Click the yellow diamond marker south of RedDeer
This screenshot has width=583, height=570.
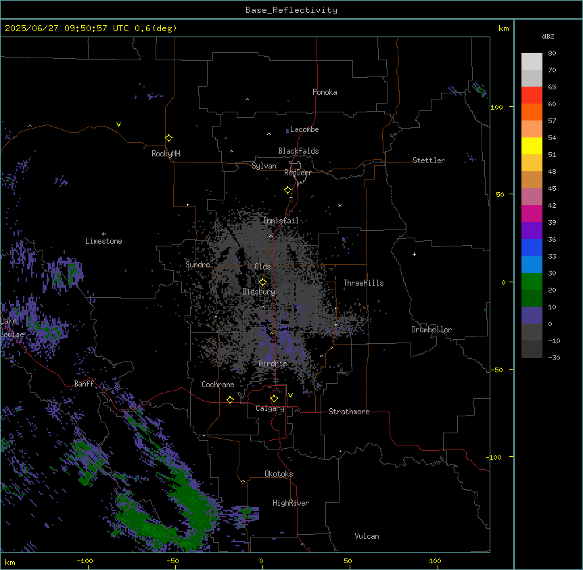(x=287, y=190)
